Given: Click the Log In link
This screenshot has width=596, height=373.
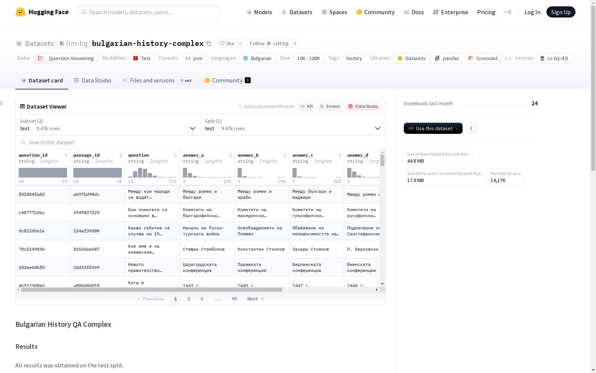Looking at the screenshot, I should click(x=532, y=12).
